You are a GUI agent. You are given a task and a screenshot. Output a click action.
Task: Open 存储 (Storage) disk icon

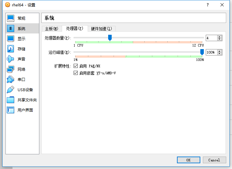click(11, 49)
